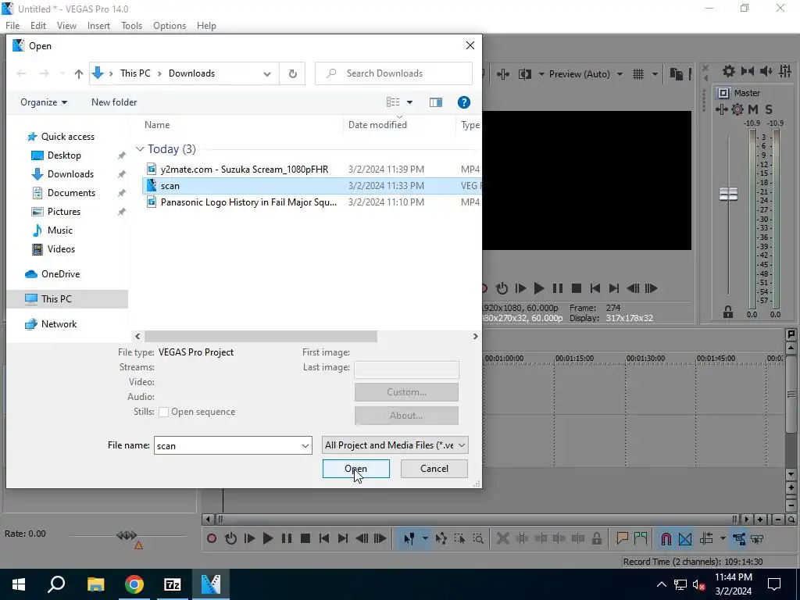Click the Overlays grid icon in preview
This screenshot has width=800, height=600.
point(638,74)
